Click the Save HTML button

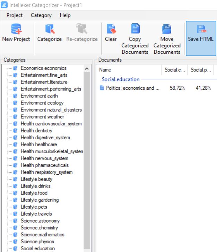(201, 38)
